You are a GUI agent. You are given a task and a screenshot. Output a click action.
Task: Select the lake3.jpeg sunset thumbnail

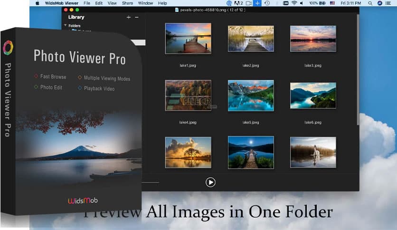point(313,38)
